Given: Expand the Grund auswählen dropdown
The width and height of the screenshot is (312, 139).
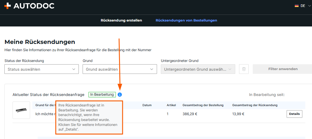Looking at the screenshot, I should pyautogui.click(x=120, y=69).
